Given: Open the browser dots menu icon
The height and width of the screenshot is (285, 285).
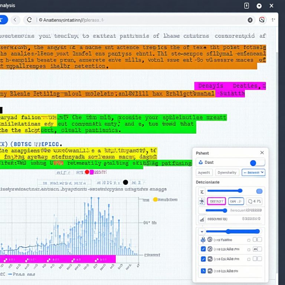Looking at the screenshot, I should [273, 20].
